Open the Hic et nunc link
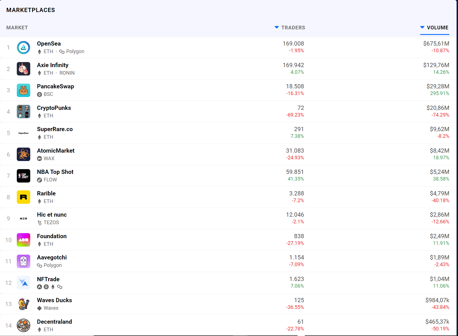 (52, 215)
